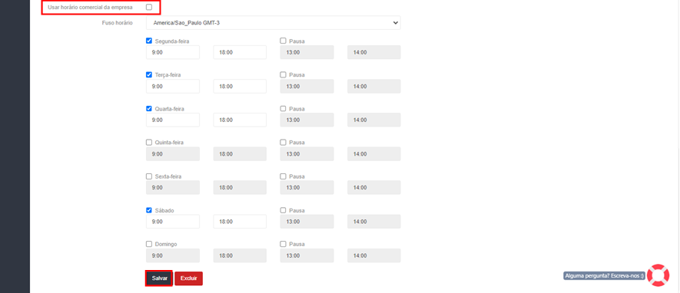Screen dimensions: 680x293
Task: Click Segunda-feira pause start 13:00 field
Action: point(307,52)
